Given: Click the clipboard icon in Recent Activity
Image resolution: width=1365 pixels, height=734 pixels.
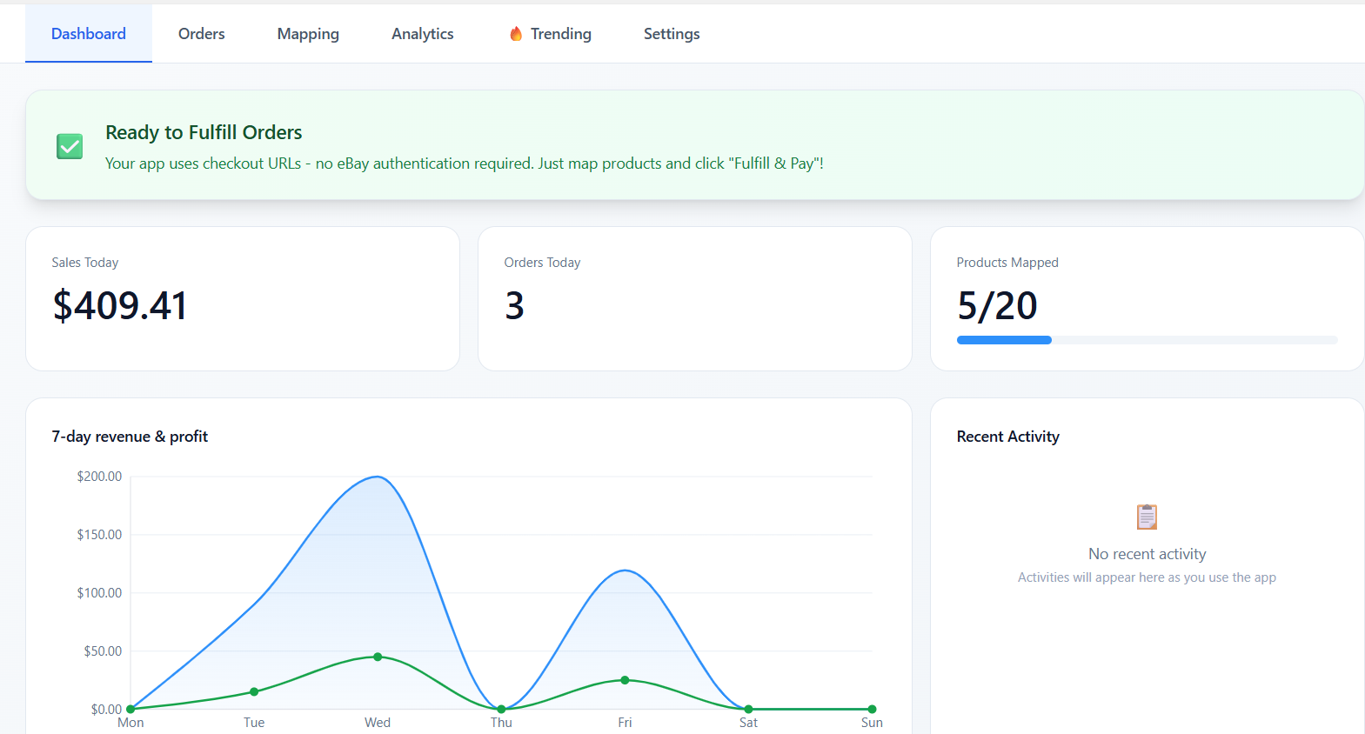Looking at the screenshot, I should pyautogui.click(x=1147, y=517).
